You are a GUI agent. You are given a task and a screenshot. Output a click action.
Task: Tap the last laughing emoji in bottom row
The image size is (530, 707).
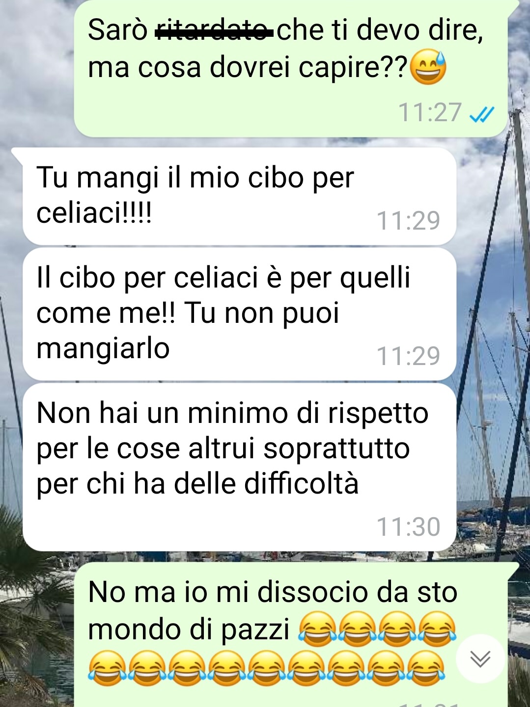pyautogui.click(x=427, y=668)
